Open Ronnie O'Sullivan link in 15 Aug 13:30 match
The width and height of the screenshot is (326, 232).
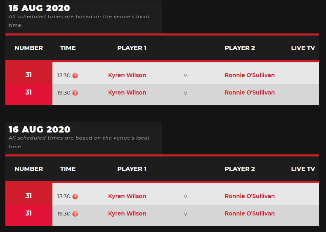click(x=250, y=75)
